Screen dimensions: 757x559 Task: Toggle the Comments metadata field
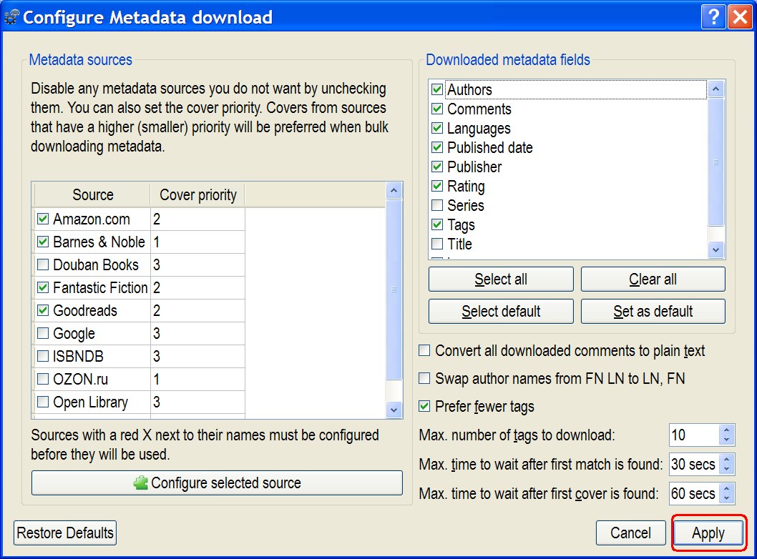[437, 109]
